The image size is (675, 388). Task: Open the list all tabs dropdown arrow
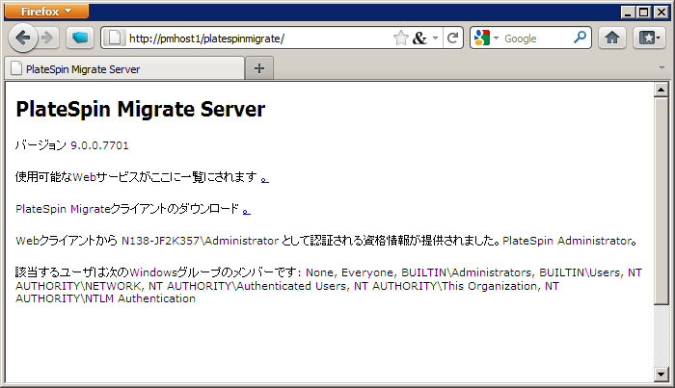[x=661, y=68]
